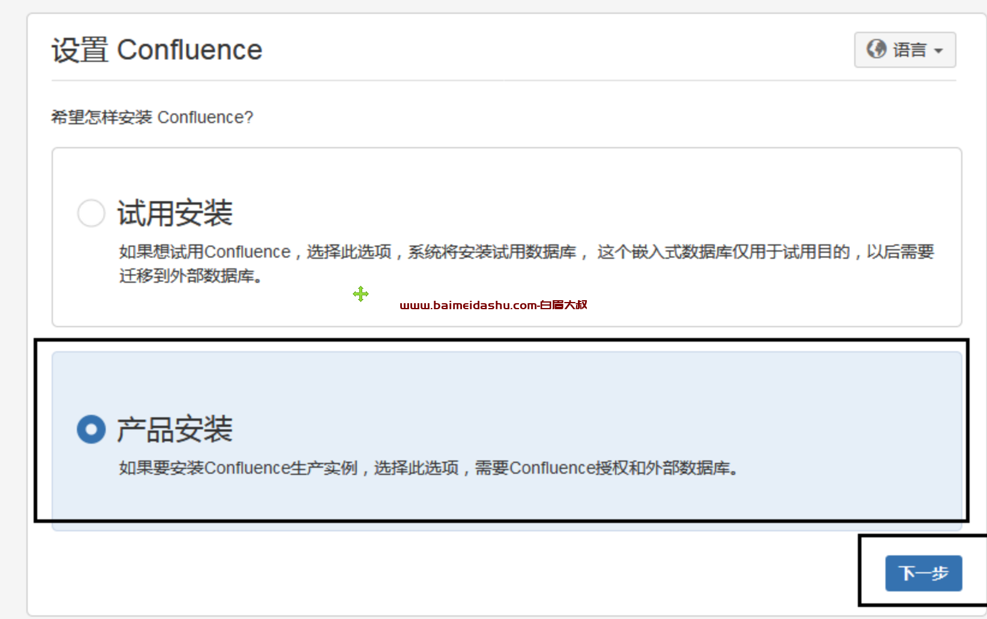Click the 试用安装 heading text
The height and width of the screenshot is (619, 987).
(175, 213)
